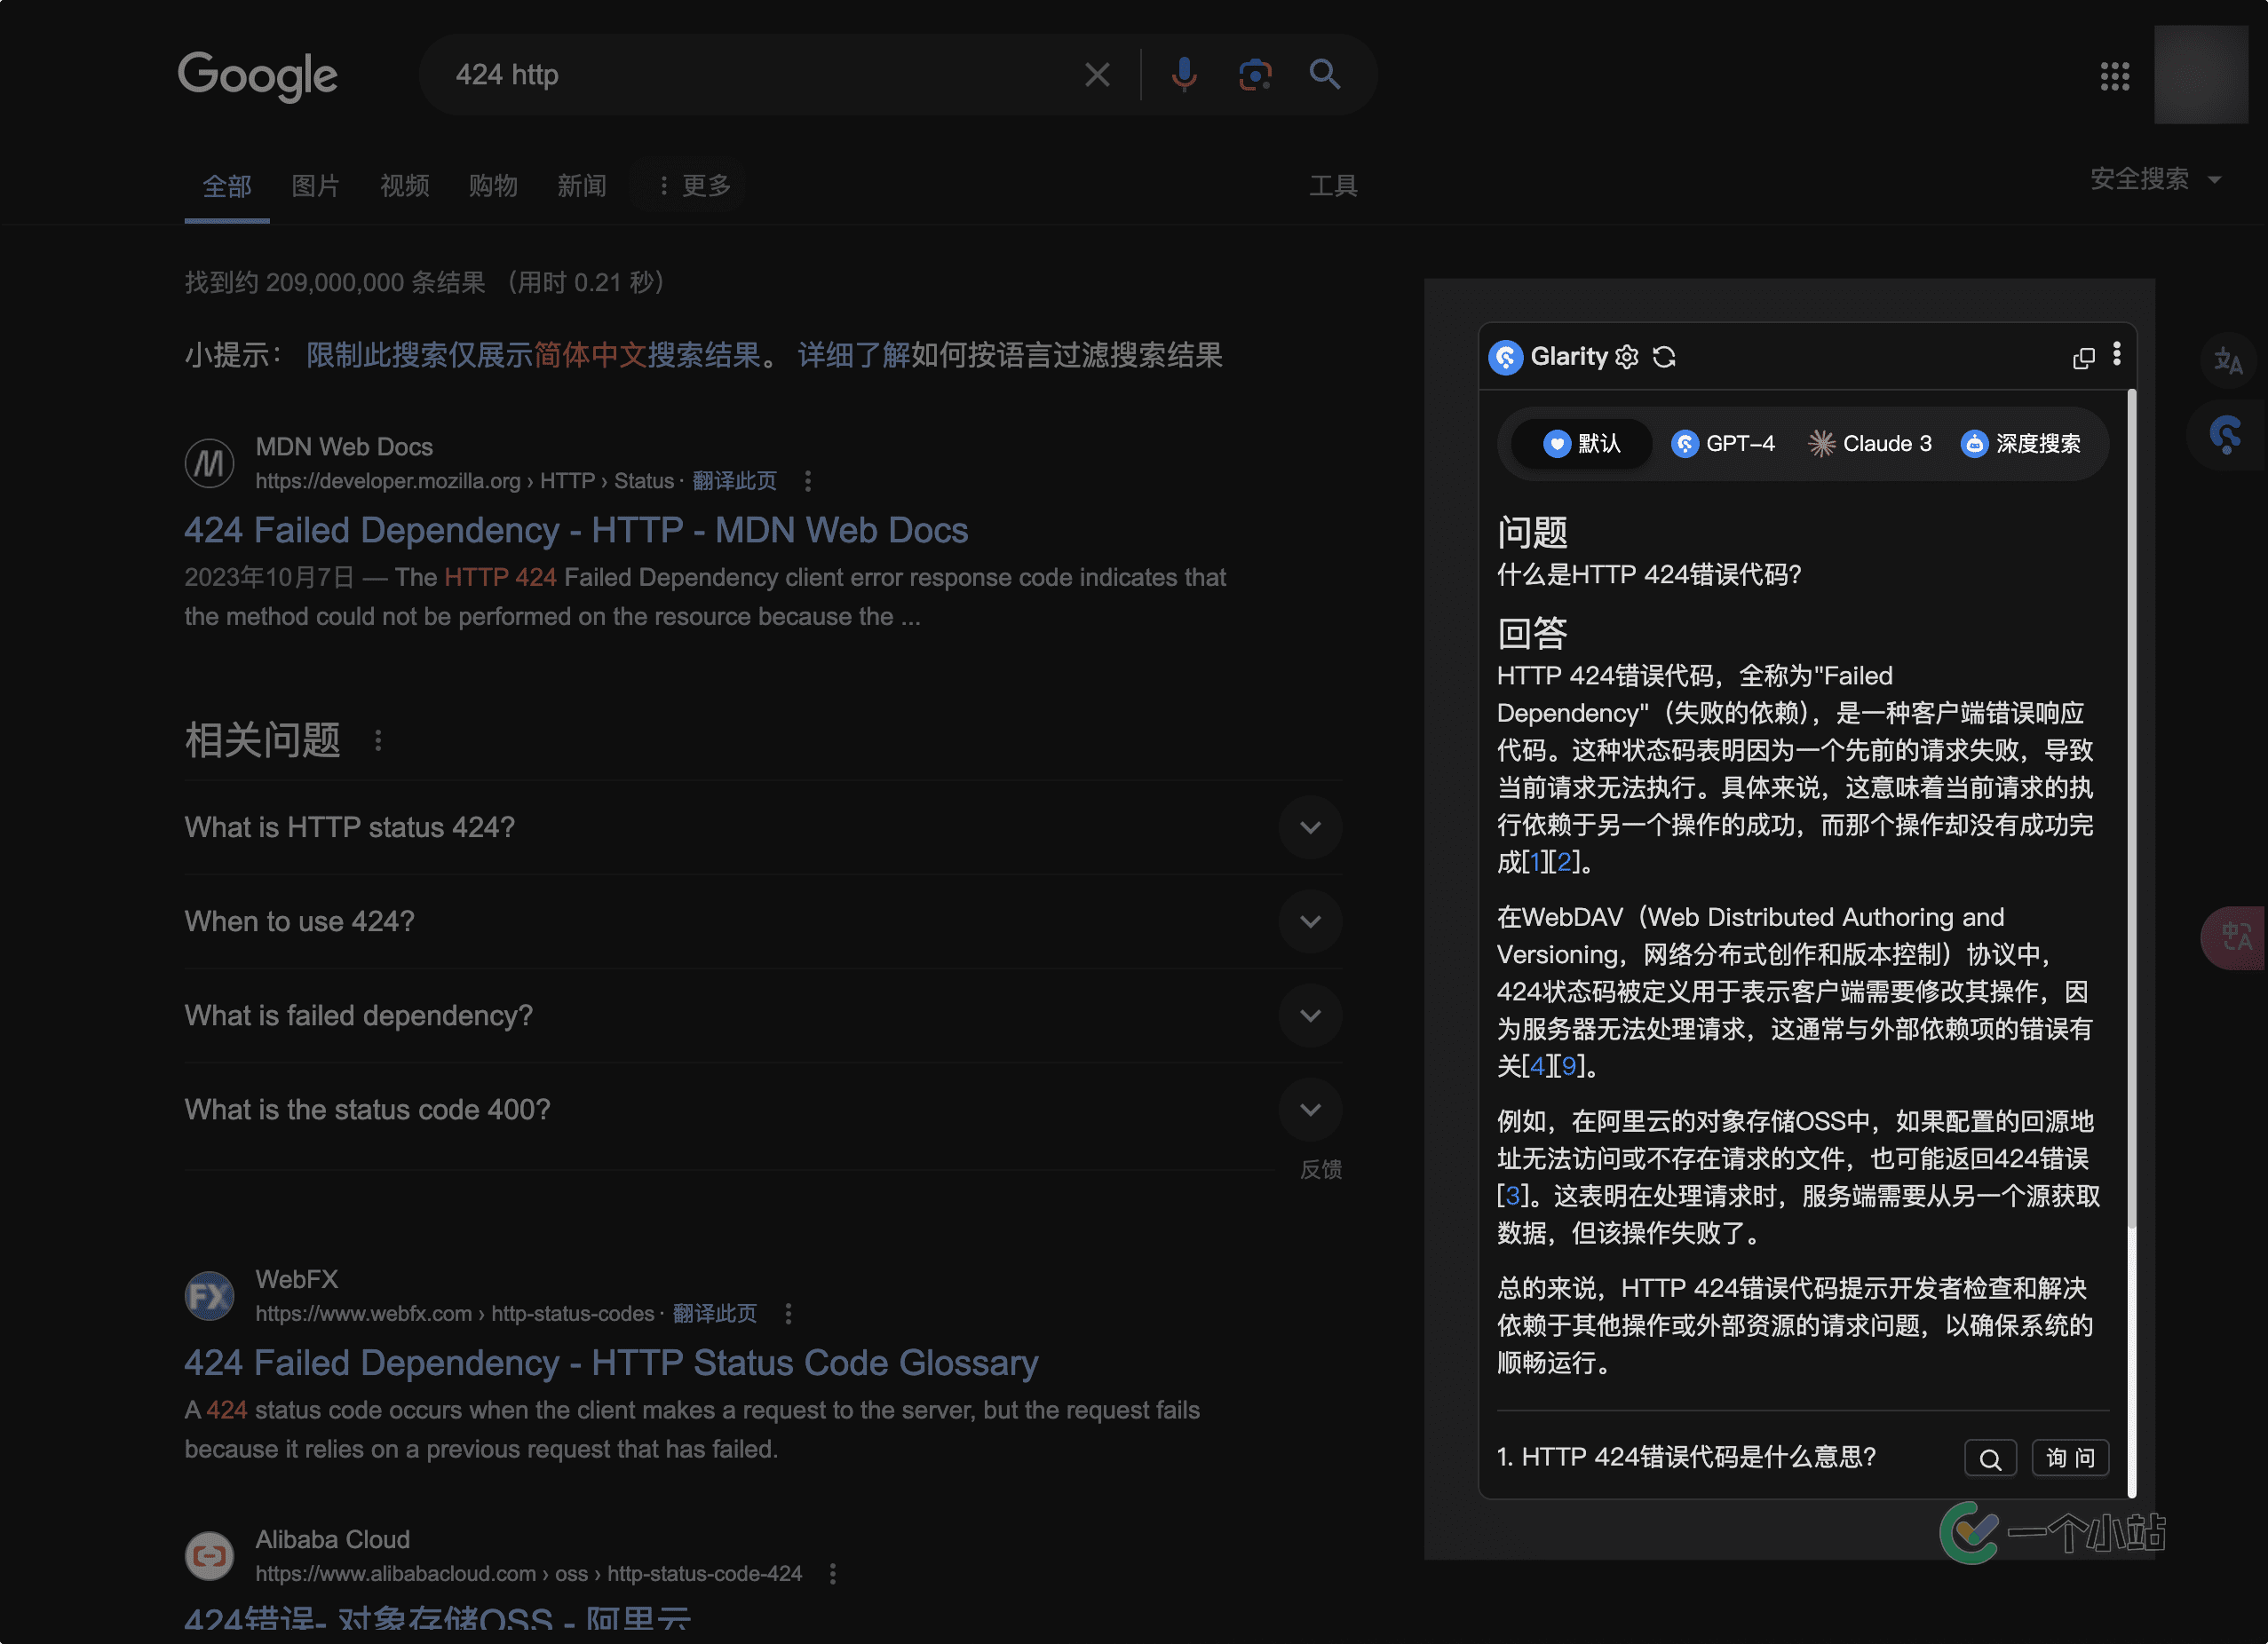Clear the search box text

[1097, 75]
